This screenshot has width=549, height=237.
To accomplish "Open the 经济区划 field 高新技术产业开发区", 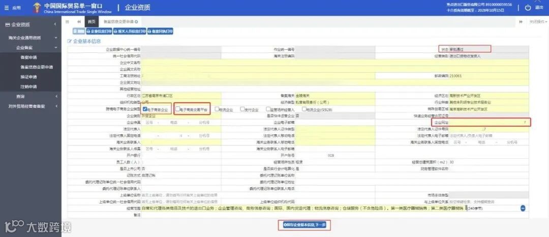I will 489,96.
